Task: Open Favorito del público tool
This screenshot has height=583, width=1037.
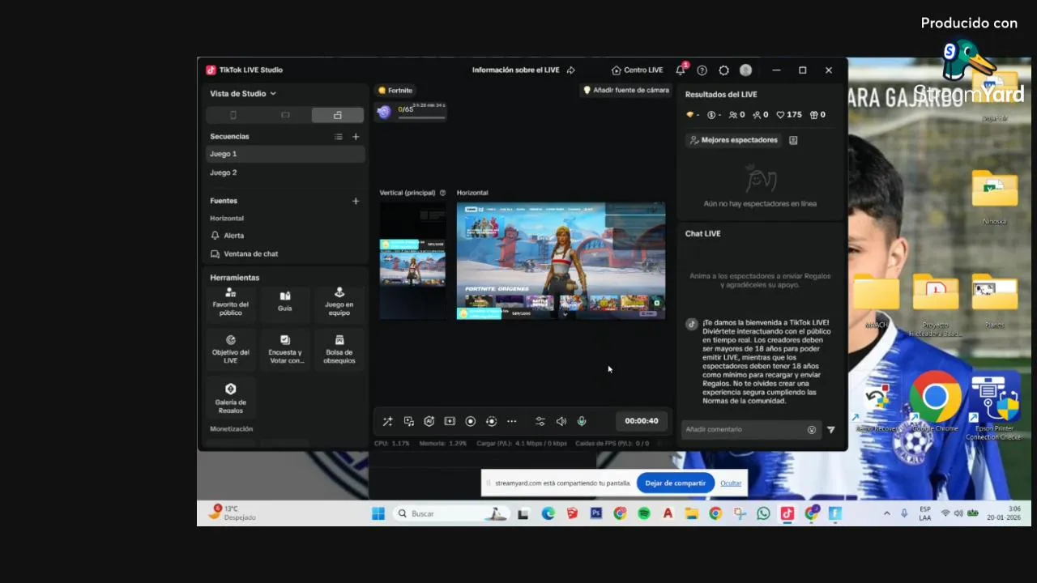Action: (x=231, y=303)
